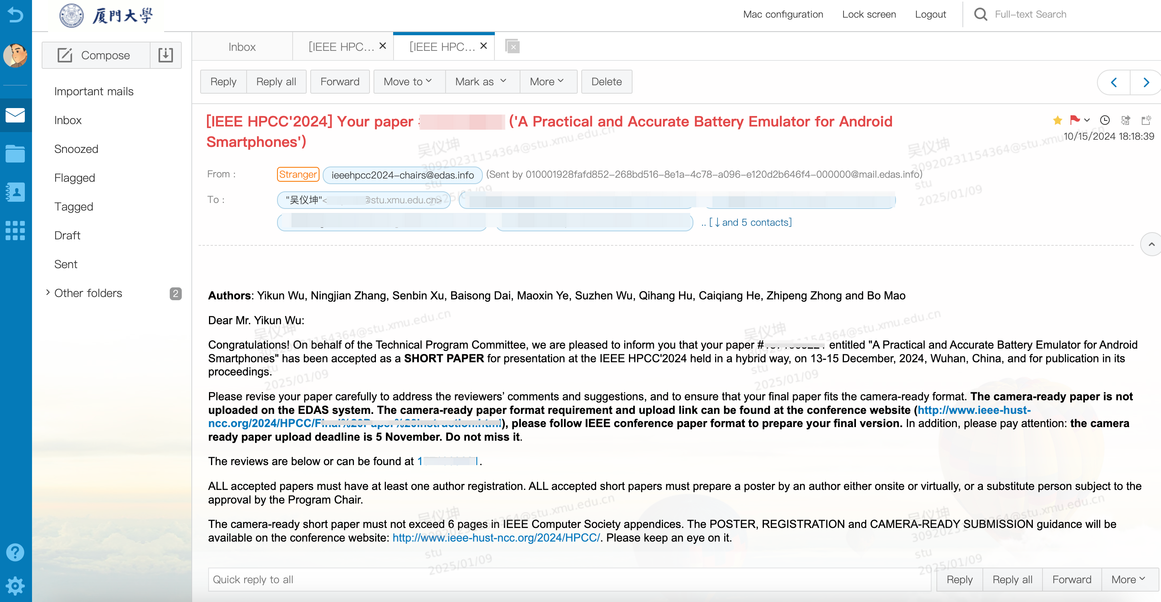Viewport: 1161px width, 602px height.
Task: Click the Forward button in the top toolbar
Action: click(x=340, y=82)
